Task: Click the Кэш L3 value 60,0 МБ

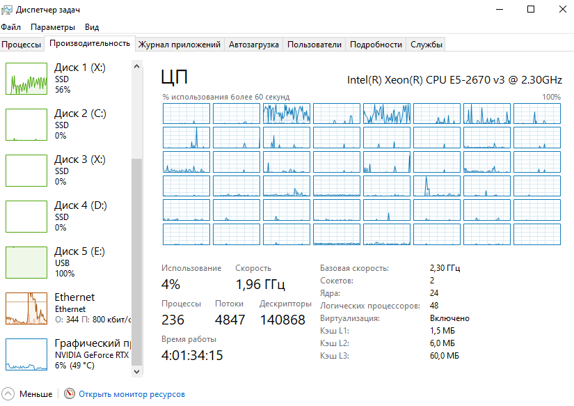Action: [x=444, y=356]
